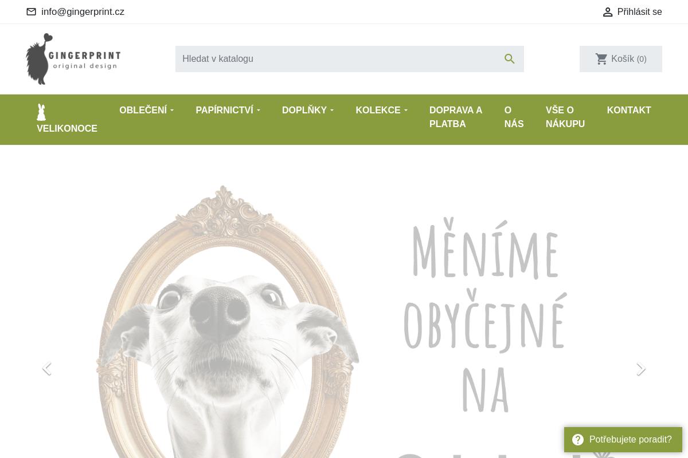Click the question mark help icon

578,440
